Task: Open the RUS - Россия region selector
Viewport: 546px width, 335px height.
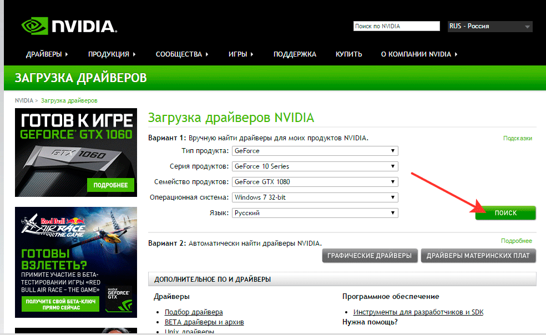Action: click(490, 27)
